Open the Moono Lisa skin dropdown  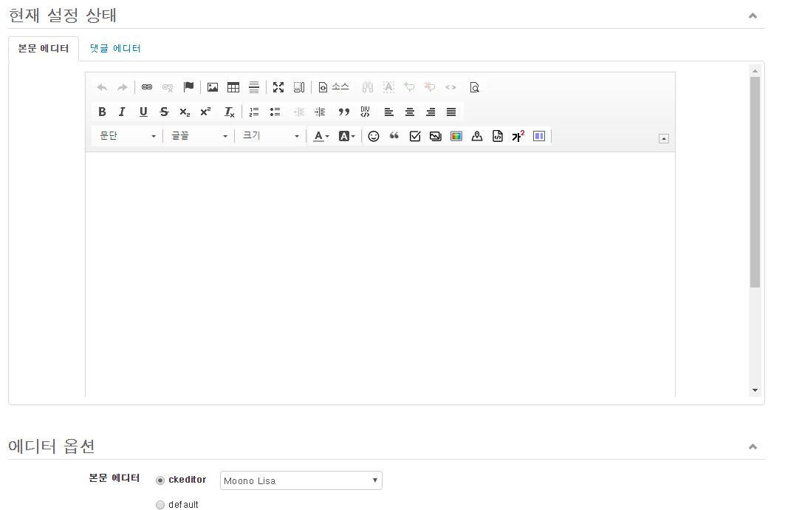(301, 480)
